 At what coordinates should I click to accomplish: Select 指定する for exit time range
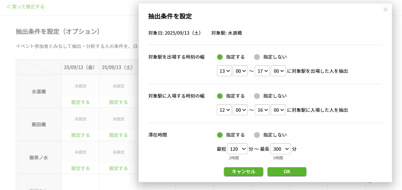(220, 57)
